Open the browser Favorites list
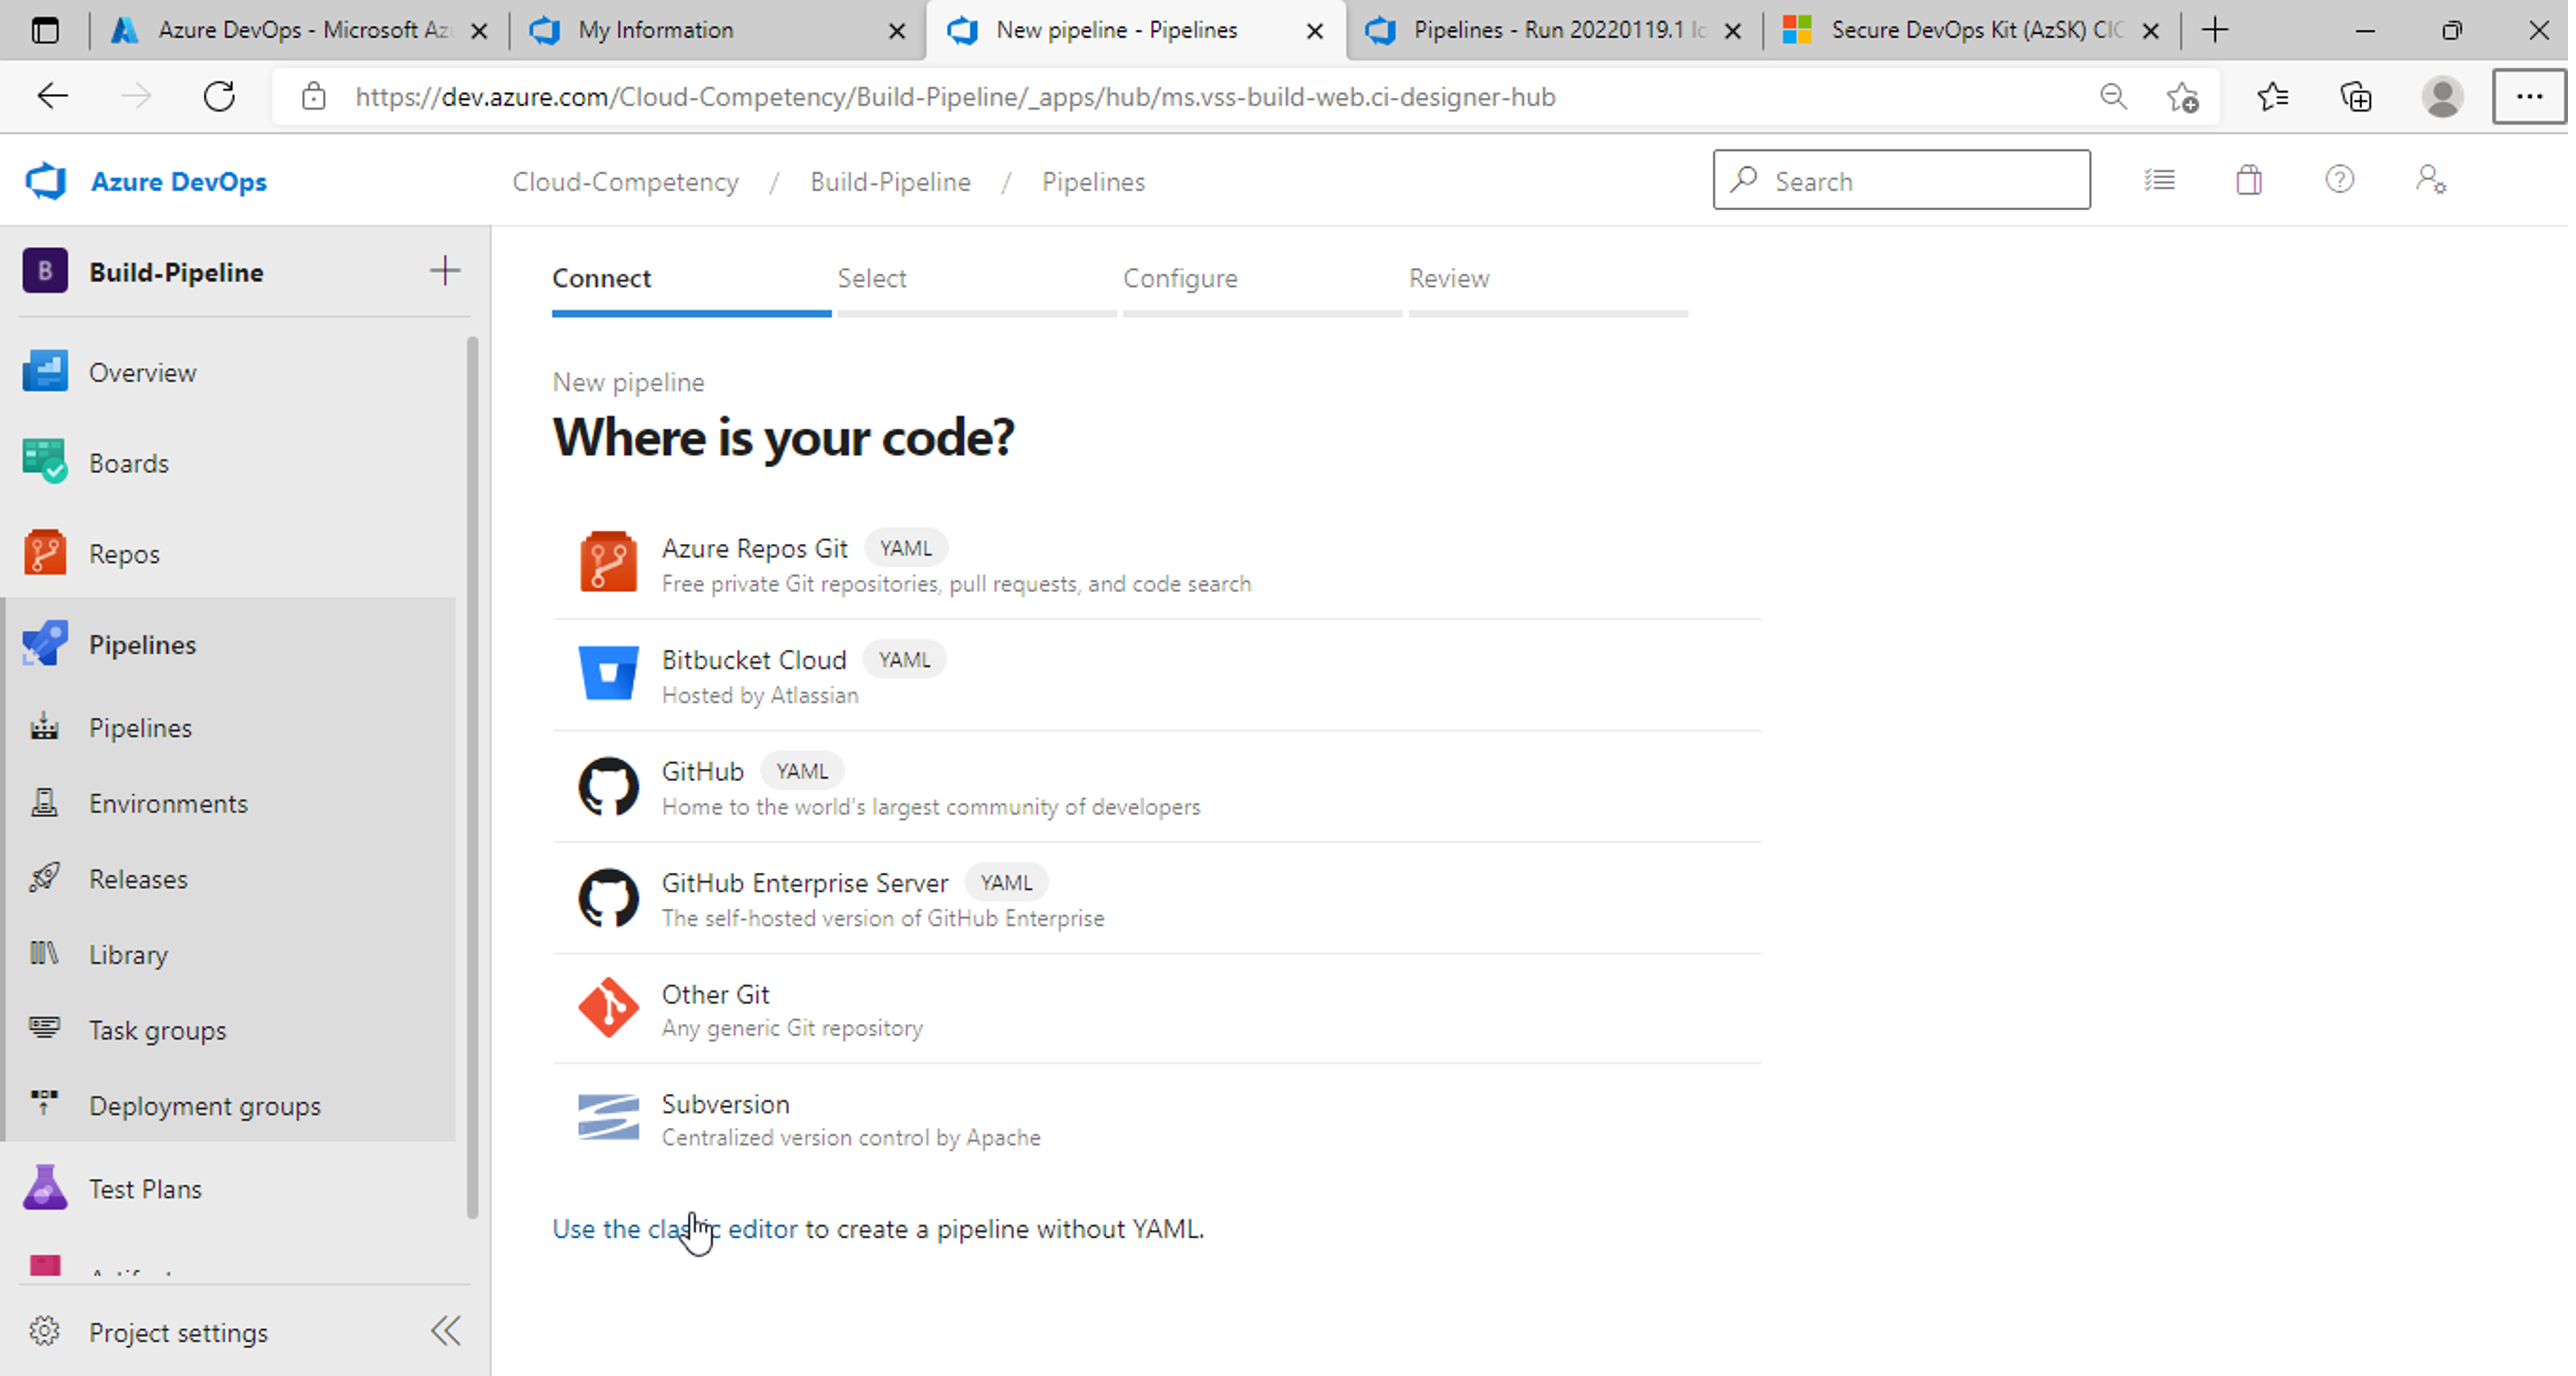 [2272, 97]
